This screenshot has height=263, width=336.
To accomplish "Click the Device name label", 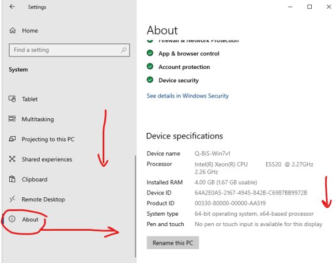I will coord(163,153).
